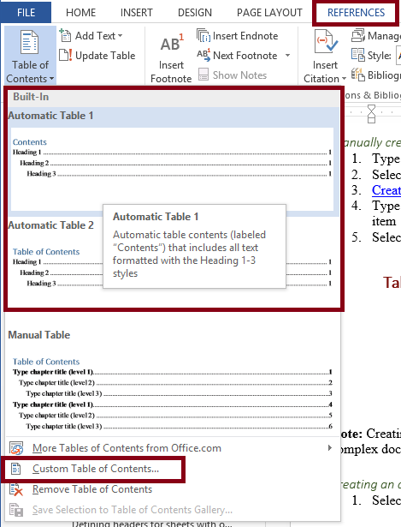
Task: Expand the Table of Contents dropdown arrow
Action: 51,79
